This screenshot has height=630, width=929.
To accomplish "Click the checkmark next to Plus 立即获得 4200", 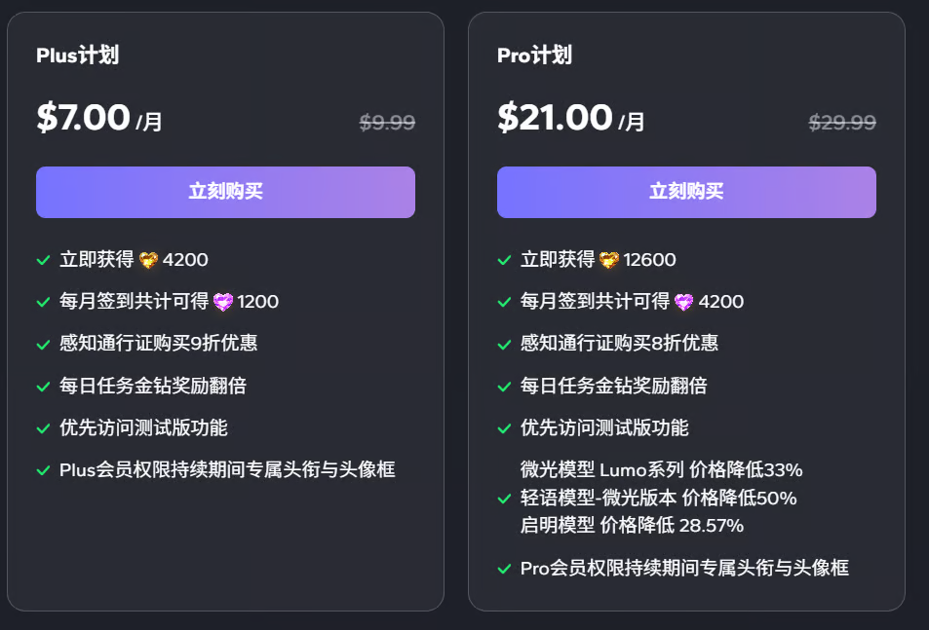I will pyautogui.click(x=43, y=260).
